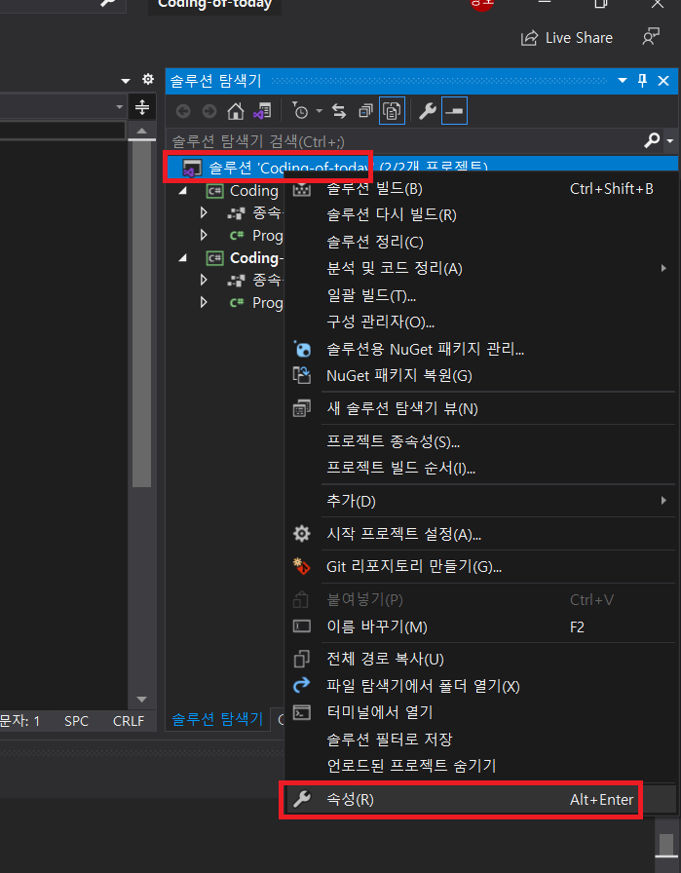Close the 솔루션 탐색기 panel
The image size is (681, 873).
coord(663,81)
